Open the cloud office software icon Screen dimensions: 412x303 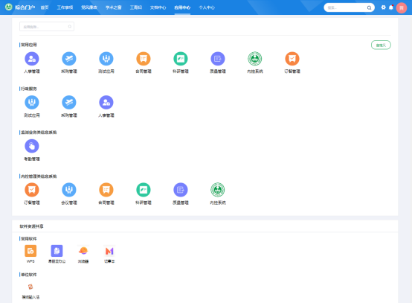[57, 251]
